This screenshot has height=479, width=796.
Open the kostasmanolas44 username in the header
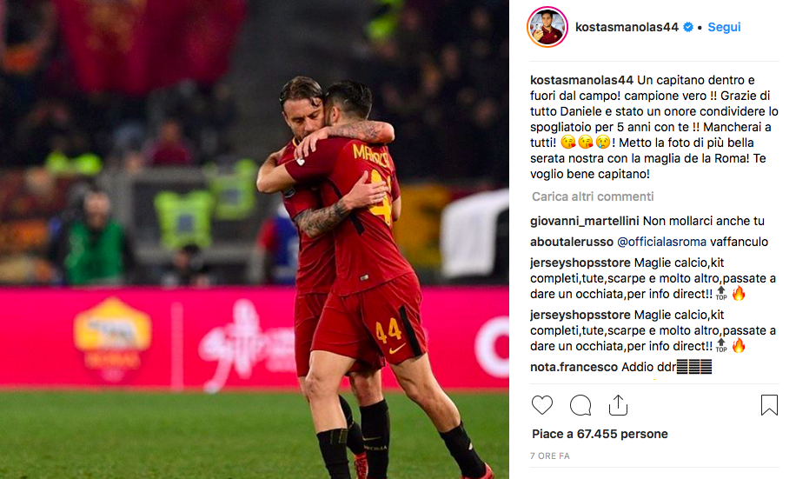click(627, 27)
